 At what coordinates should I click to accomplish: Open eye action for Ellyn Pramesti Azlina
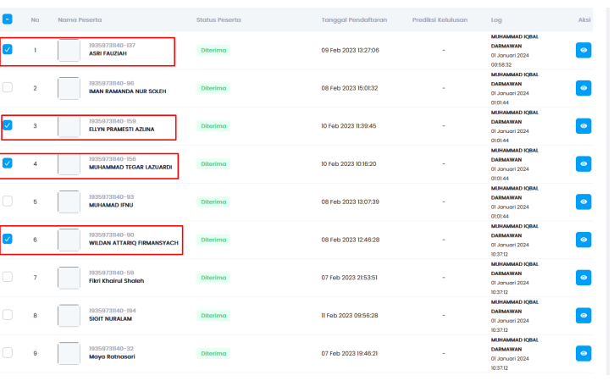click(583, 126)
